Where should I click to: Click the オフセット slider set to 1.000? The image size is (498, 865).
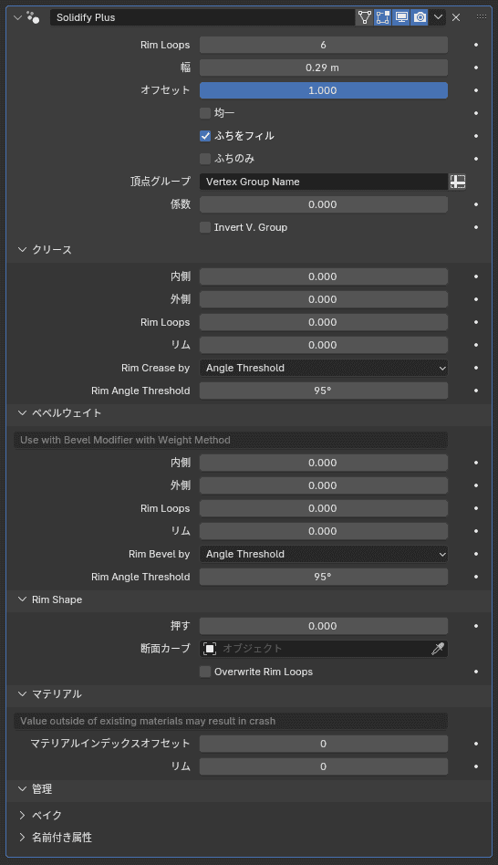(x=324, y=90)
